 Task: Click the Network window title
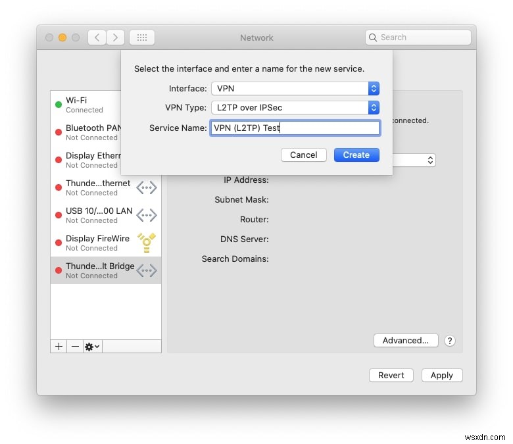tap(256, 37)
